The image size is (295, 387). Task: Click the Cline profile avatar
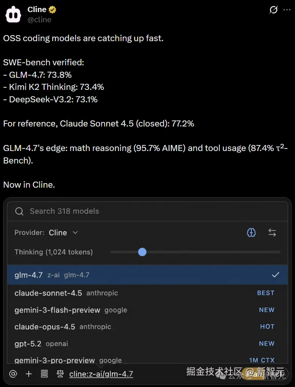[13, 14]
